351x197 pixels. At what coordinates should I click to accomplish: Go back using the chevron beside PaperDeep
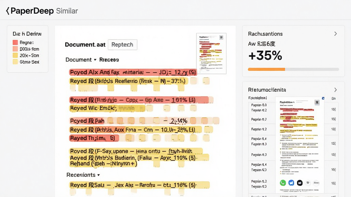click(8, 11)
